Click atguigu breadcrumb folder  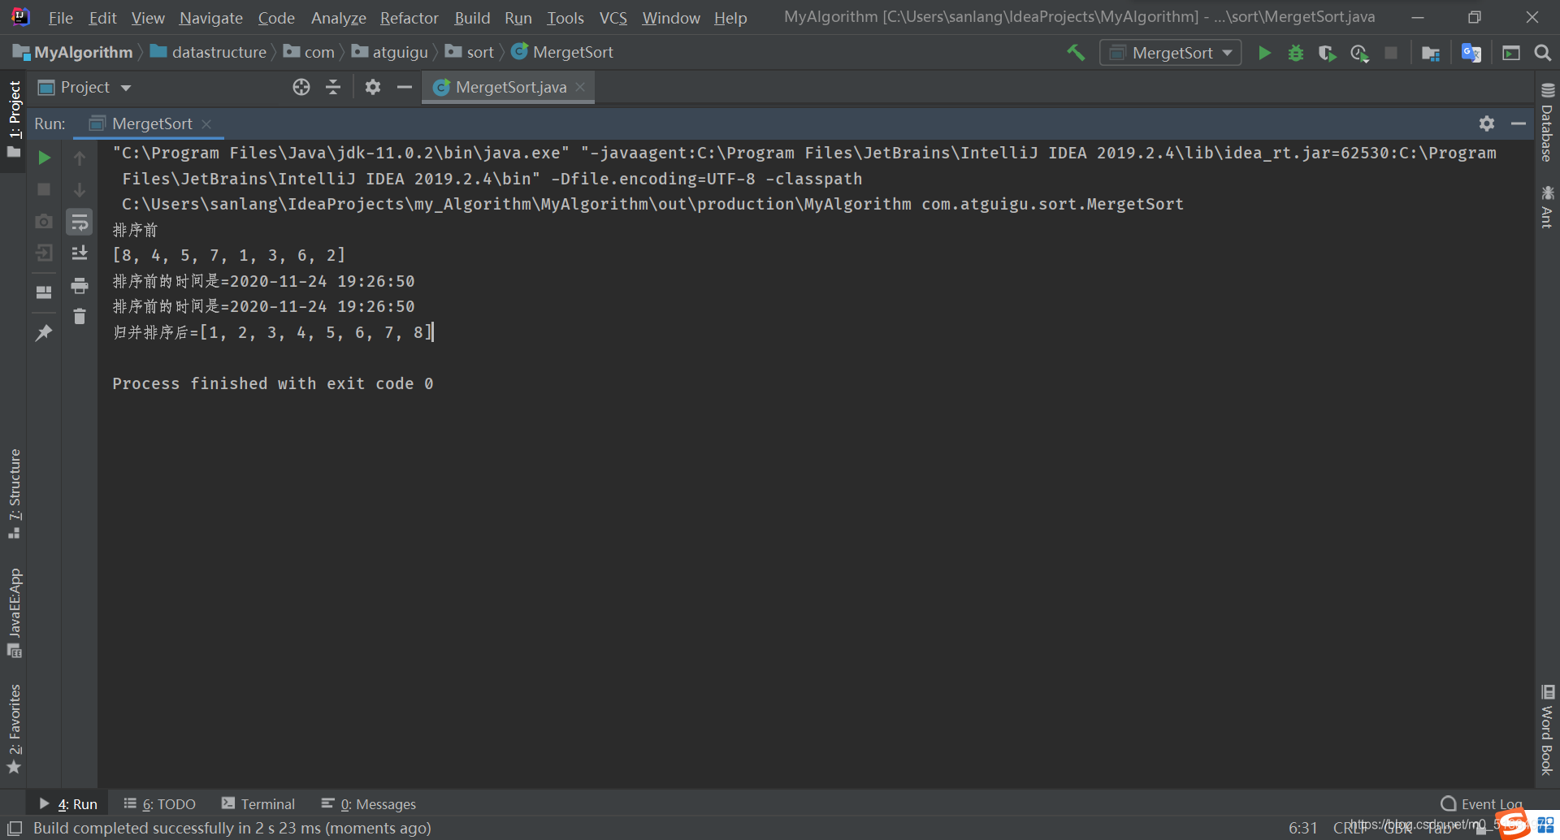pos(390,53)
